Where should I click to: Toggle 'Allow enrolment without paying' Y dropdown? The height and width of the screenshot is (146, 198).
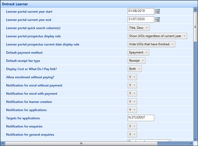(x=132, y=77)
